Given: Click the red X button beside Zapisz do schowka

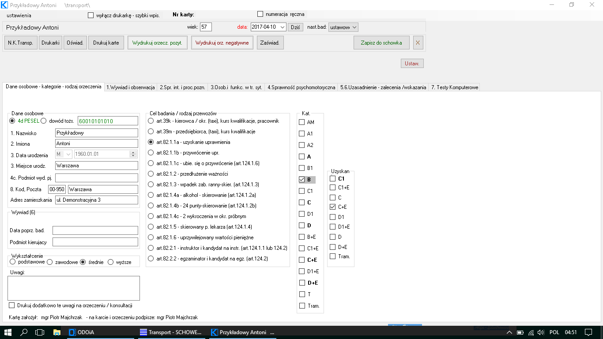Looking at the screenshot, I should pyautogui.click(x=418, y=43).
